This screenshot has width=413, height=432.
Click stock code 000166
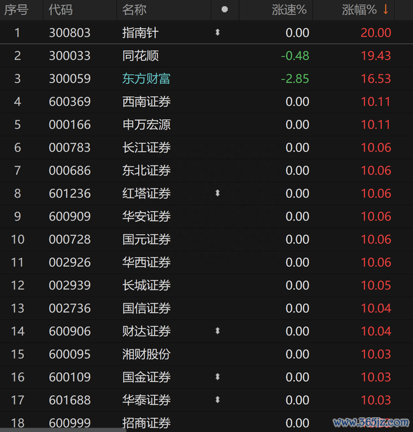point(70,124)
